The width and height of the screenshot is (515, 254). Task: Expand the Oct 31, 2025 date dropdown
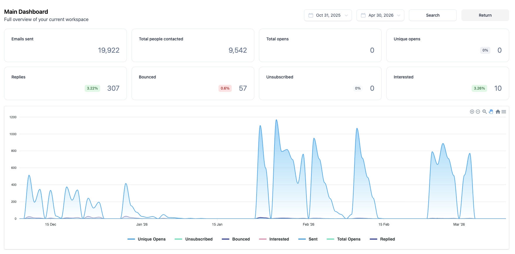coord(328,15)
